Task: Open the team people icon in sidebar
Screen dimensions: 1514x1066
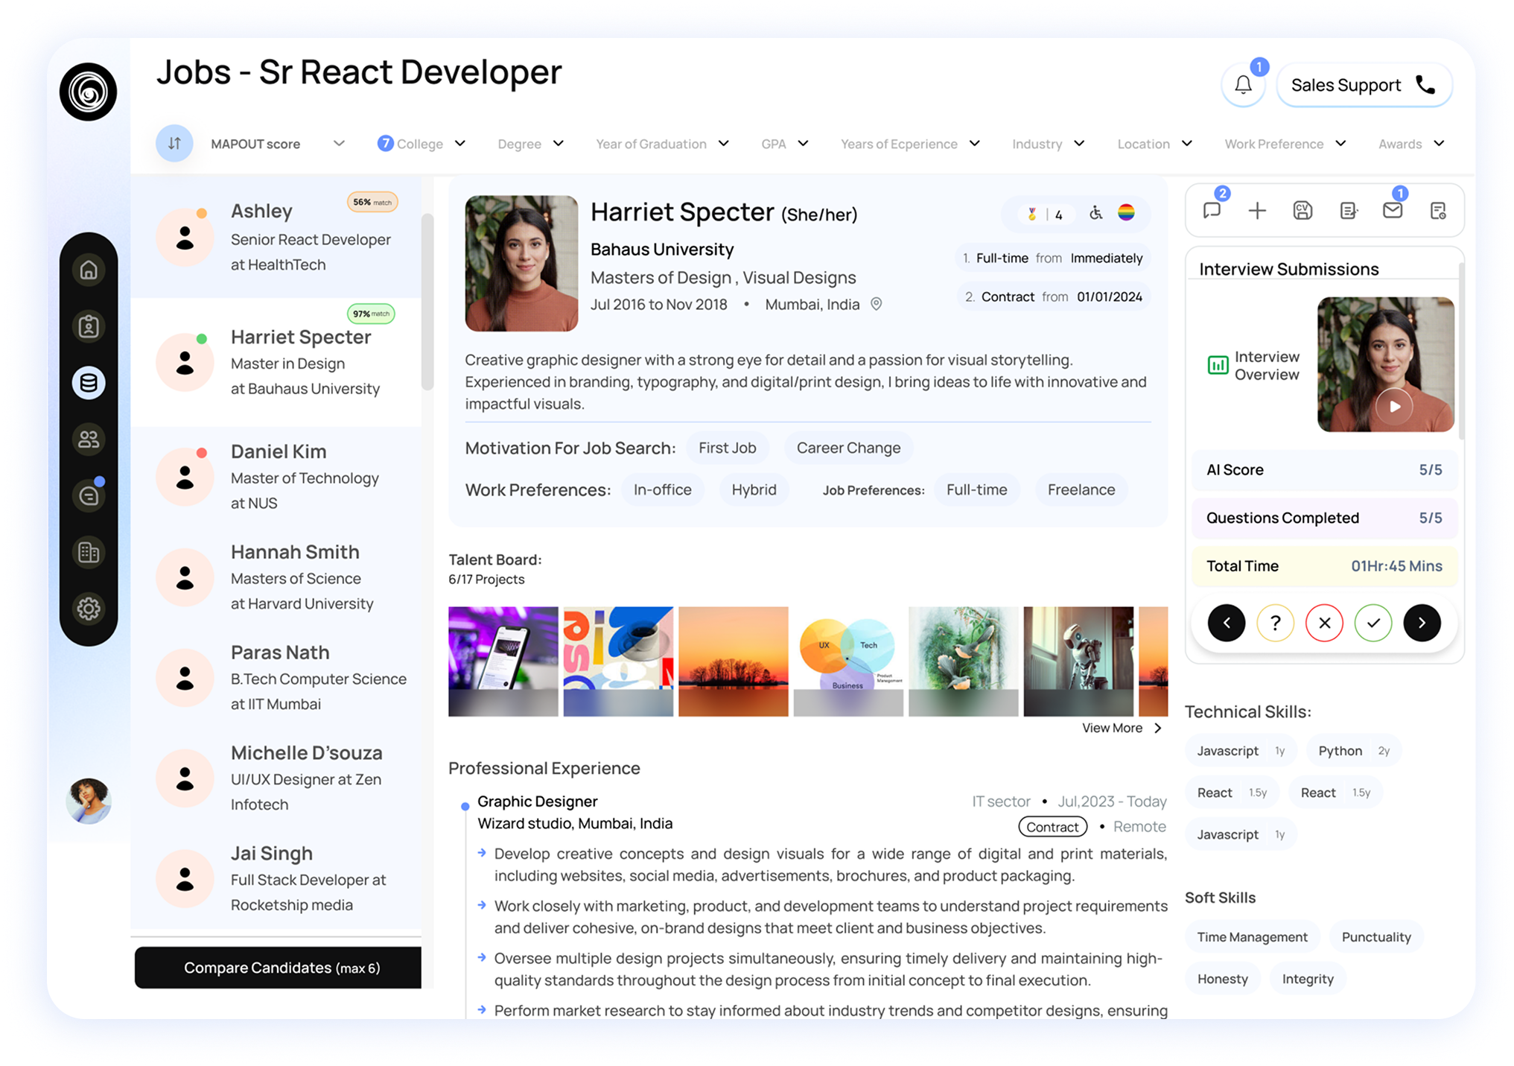Action: pyautogui.click(x=89, y=440)
